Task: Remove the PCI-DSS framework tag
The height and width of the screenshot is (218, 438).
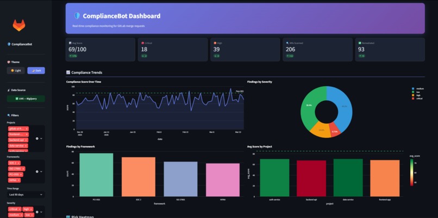Action: (21, 175)
